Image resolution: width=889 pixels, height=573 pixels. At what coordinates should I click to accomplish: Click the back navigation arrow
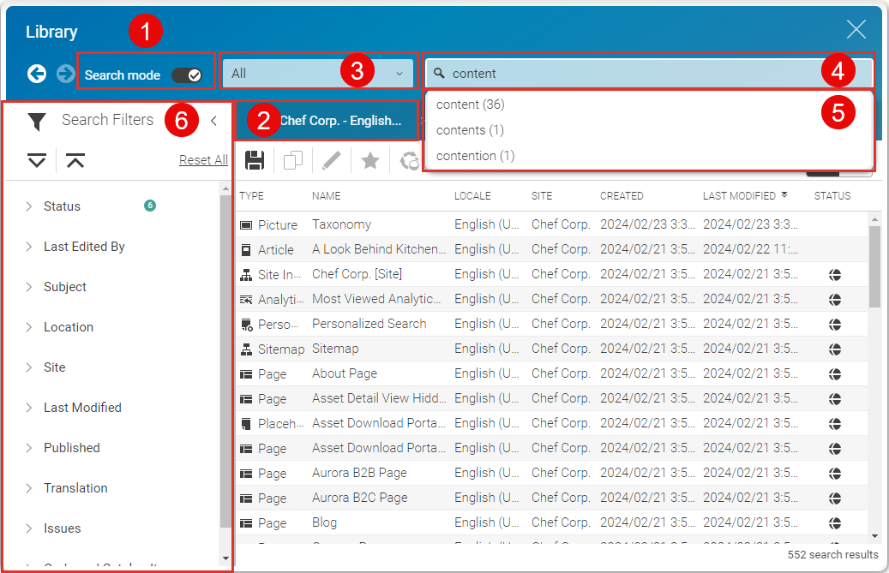coord(36,74)
